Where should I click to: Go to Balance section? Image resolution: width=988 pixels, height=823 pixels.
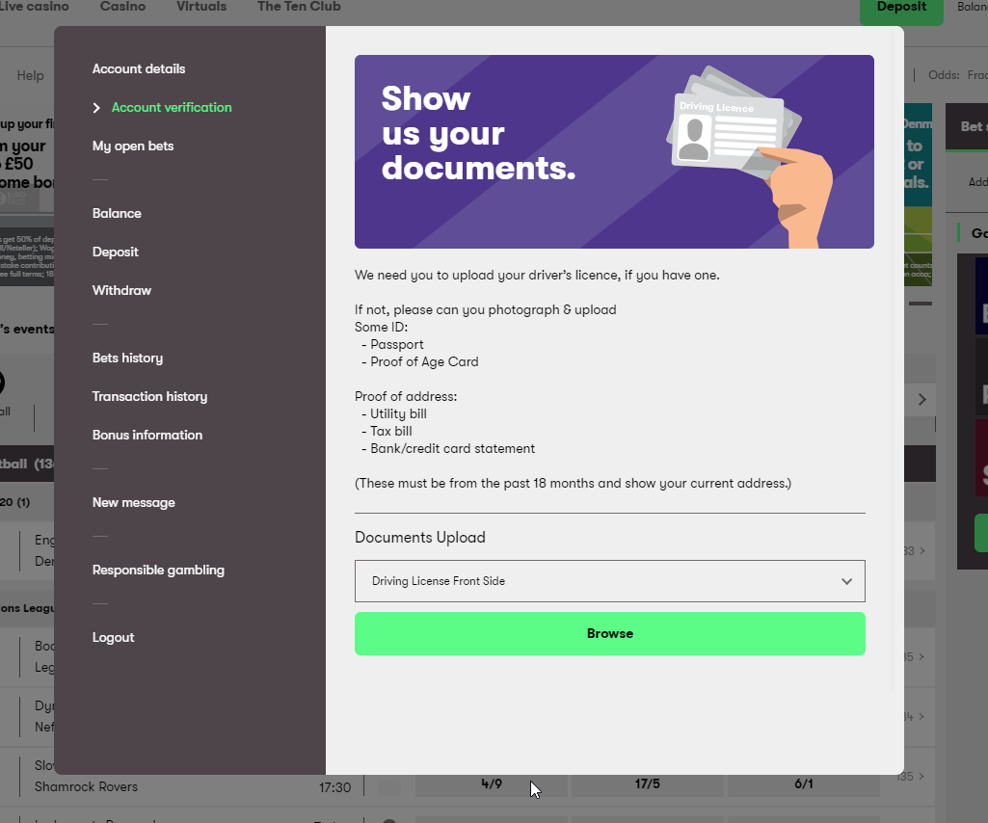(117, 214)
